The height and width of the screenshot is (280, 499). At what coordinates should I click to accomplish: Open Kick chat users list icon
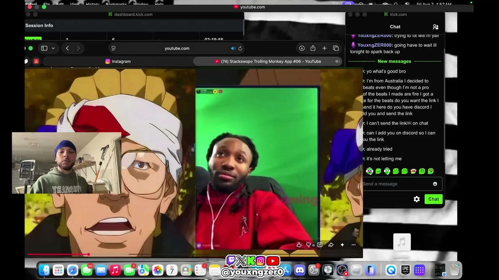click(x=435, y=27)
